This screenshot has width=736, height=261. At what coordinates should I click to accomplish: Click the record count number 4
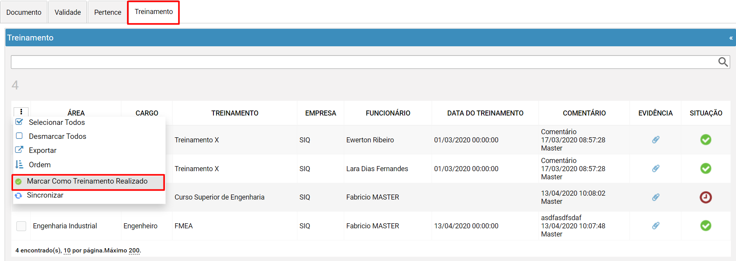click(x=15, y=85)
